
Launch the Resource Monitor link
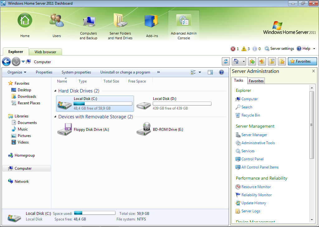pyautogui.click(x=256, y=187)
